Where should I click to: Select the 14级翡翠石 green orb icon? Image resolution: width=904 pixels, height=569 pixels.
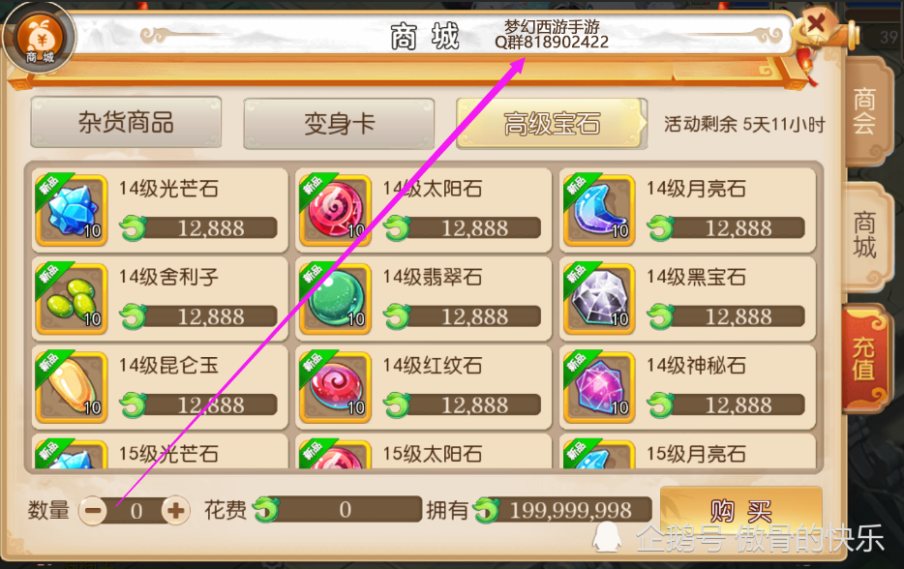[335, 299]
